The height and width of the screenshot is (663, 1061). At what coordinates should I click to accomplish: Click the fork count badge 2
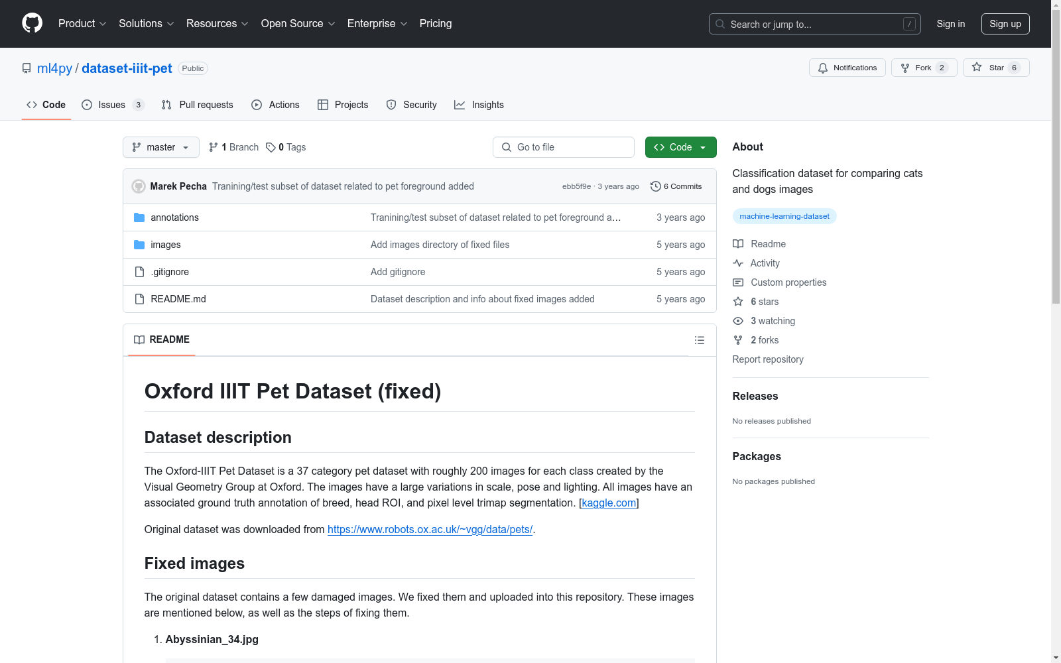tap(942, 68)
